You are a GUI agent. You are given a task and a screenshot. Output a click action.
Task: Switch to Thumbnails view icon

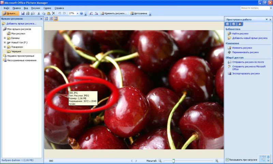[46, 19]
